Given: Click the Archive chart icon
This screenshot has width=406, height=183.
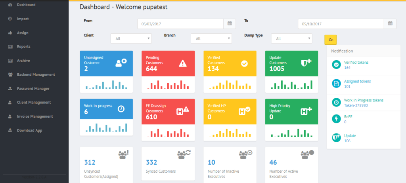Looking at the screenshot, I should [x=10, y=61].
